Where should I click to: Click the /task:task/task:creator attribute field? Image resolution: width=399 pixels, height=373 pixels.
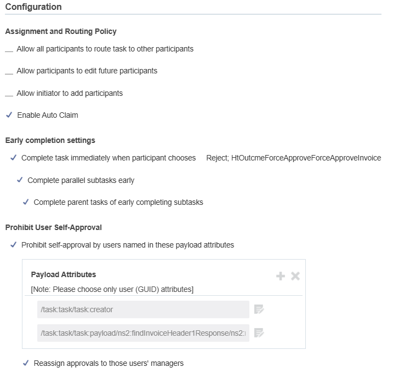tap(143, 309)
